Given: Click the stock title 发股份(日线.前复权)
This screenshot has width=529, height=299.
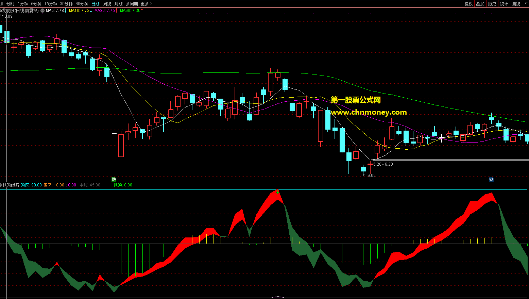Looking at the screenshot, I should tap(19, 11).
